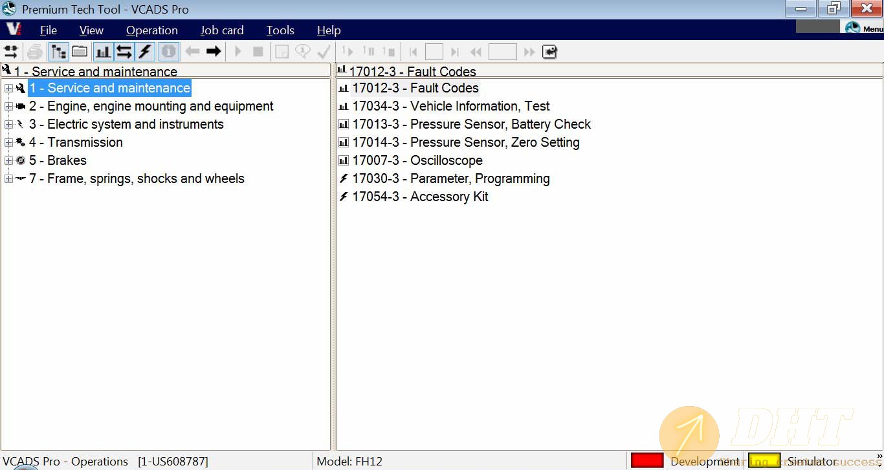Select '17013-3 - Pressure Sensor, Battery Check'

click(x=472, y=124)
